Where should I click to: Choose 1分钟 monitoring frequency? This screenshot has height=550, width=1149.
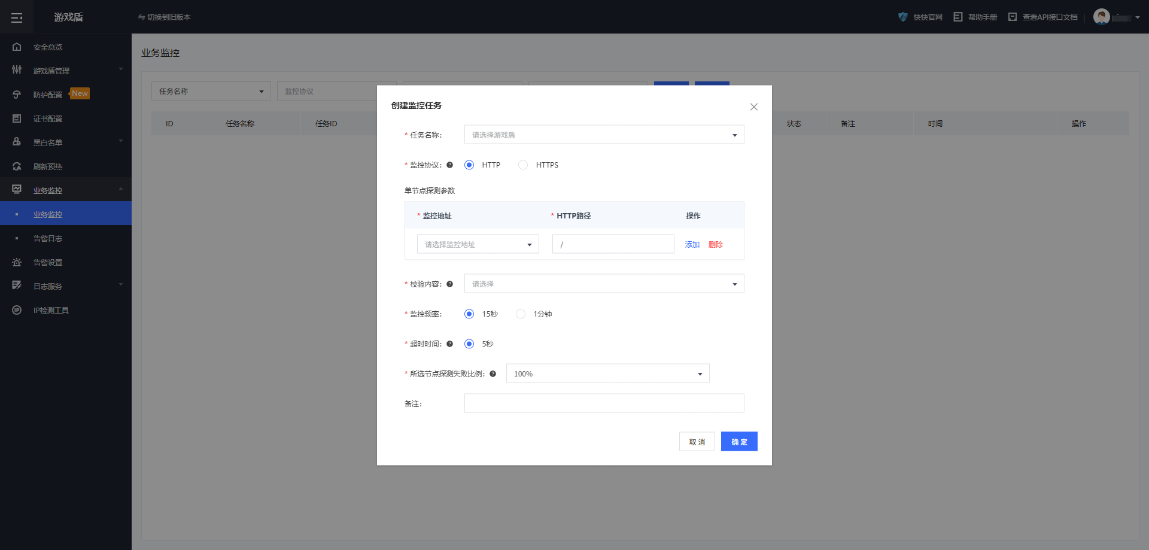tap(521, 314)
